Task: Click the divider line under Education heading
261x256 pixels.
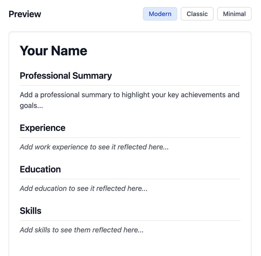Action: (130, 179)
